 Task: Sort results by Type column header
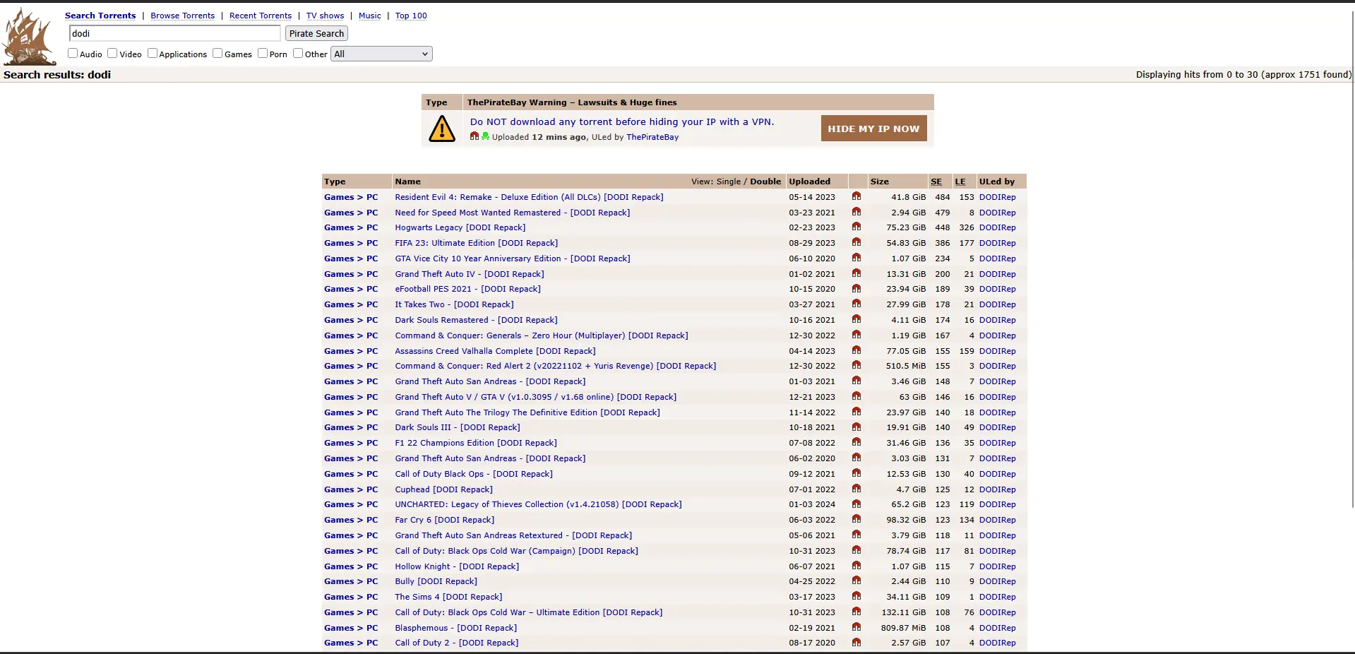335,182
